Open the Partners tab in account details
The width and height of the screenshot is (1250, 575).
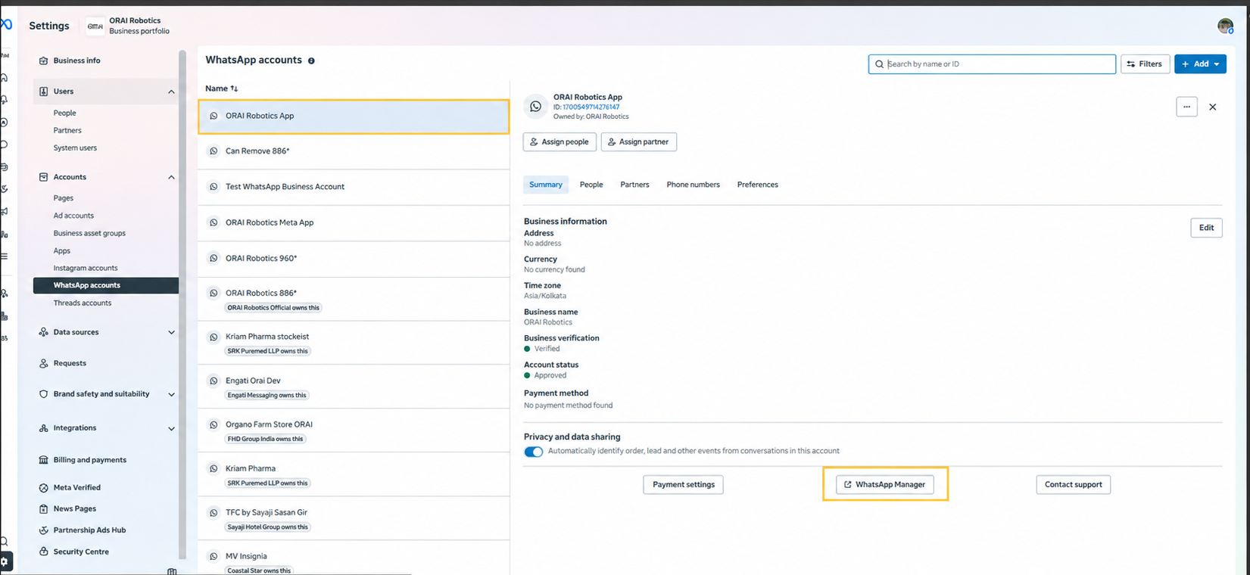click(634, 185)
